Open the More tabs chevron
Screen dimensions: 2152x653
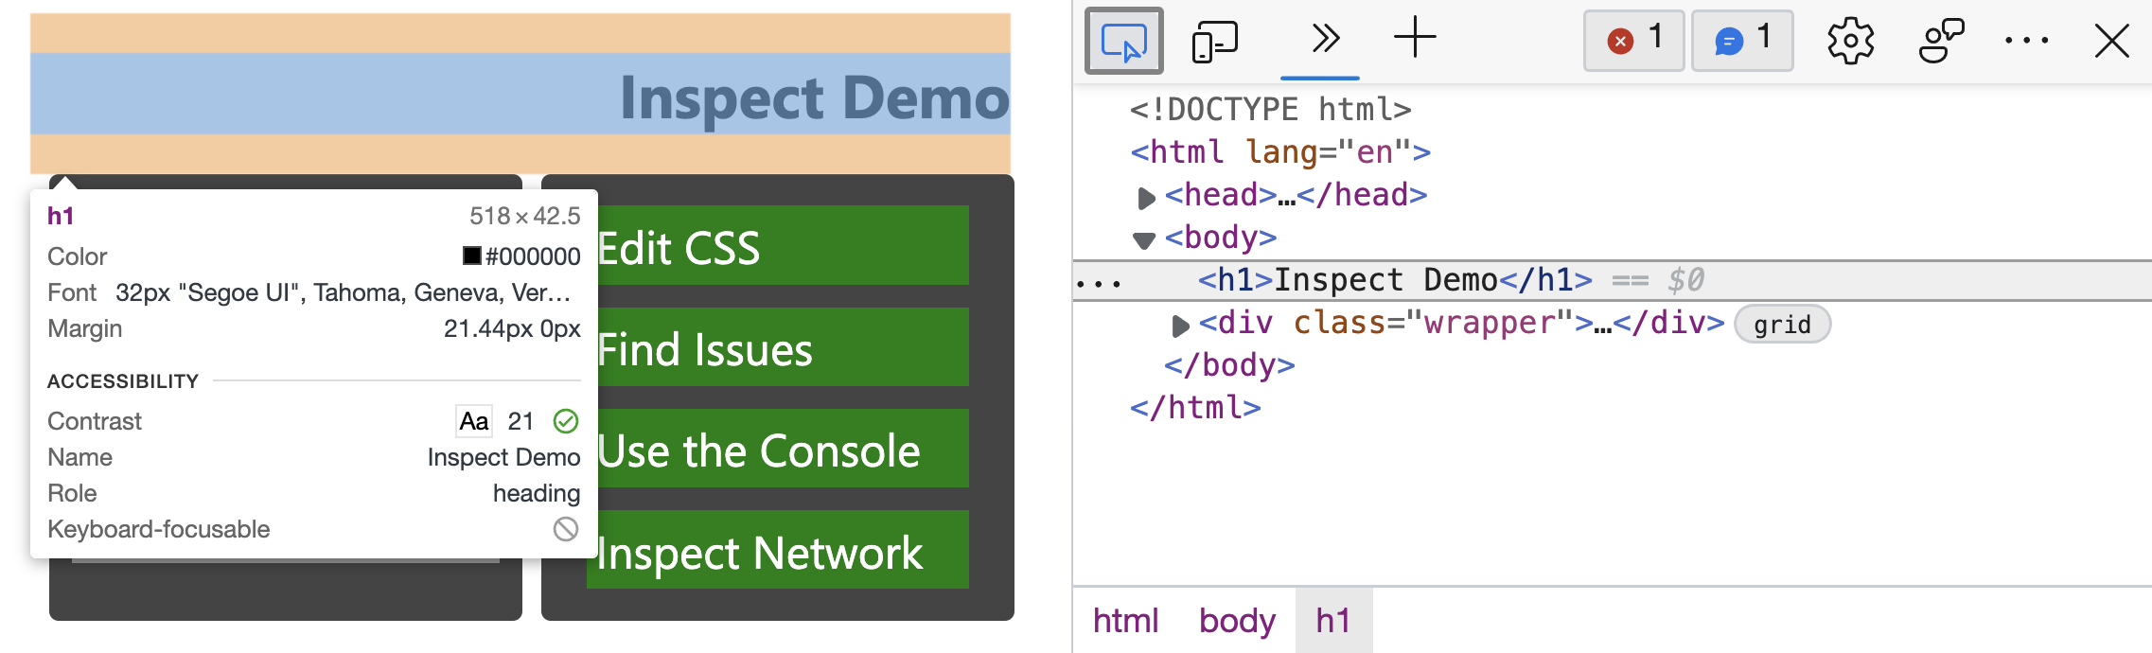[1325, 39]
